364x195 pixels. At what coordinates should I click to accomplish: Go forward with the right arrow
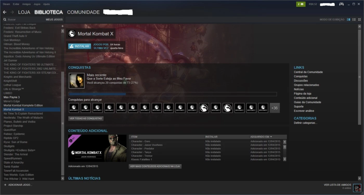(x=12, y=12)
